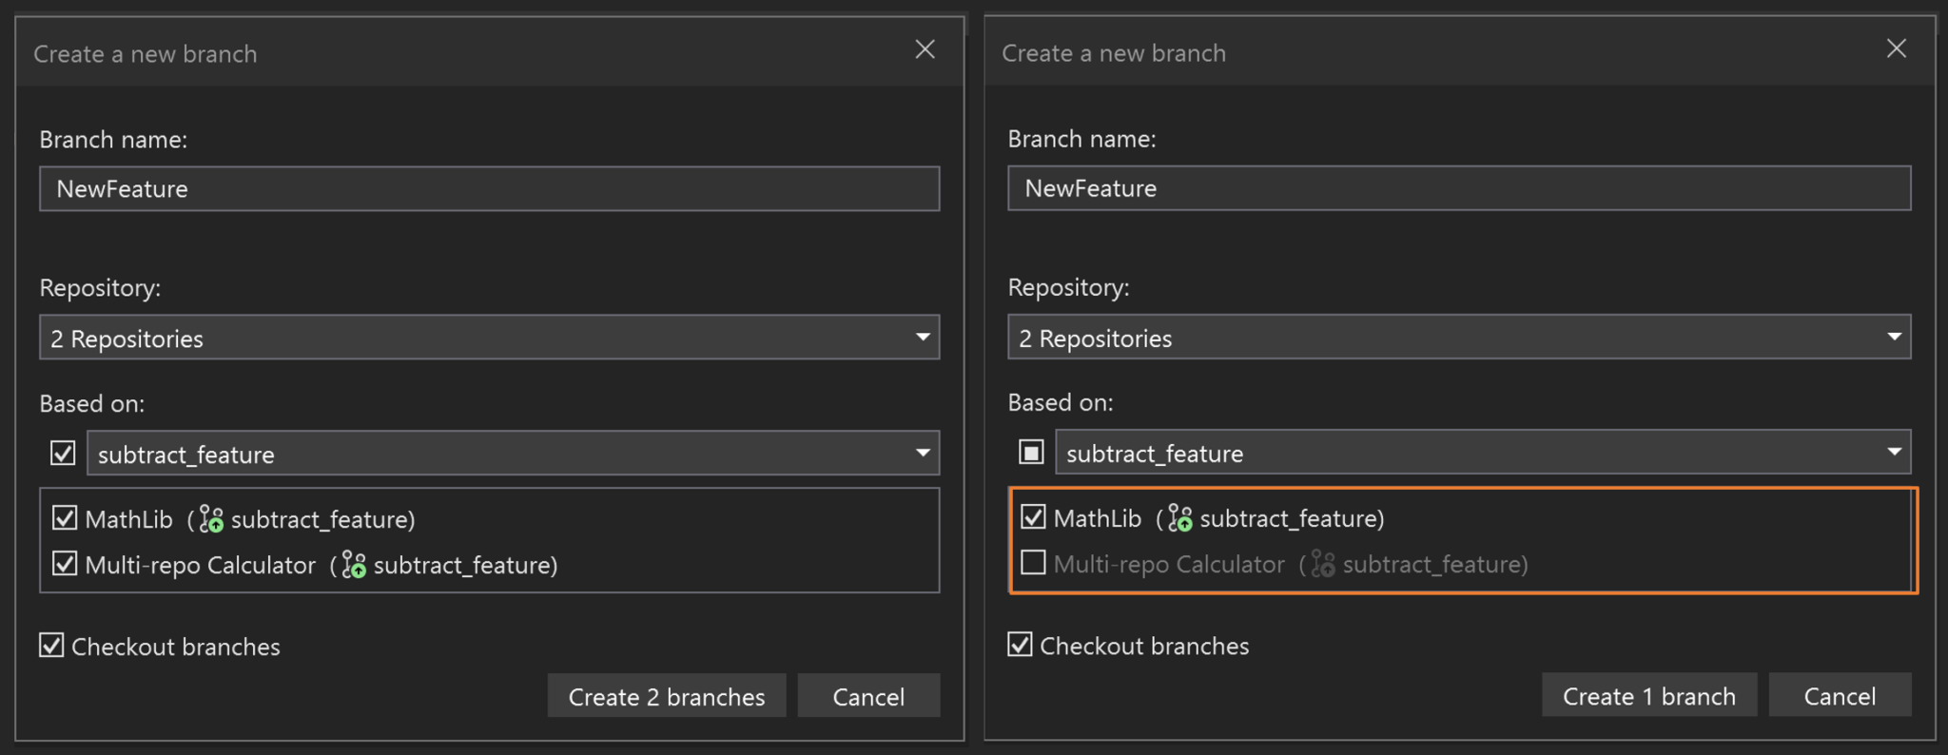Check the unchecked Multi-repo Calculator box
The image size is (1948, 755).
[1033, 563]
